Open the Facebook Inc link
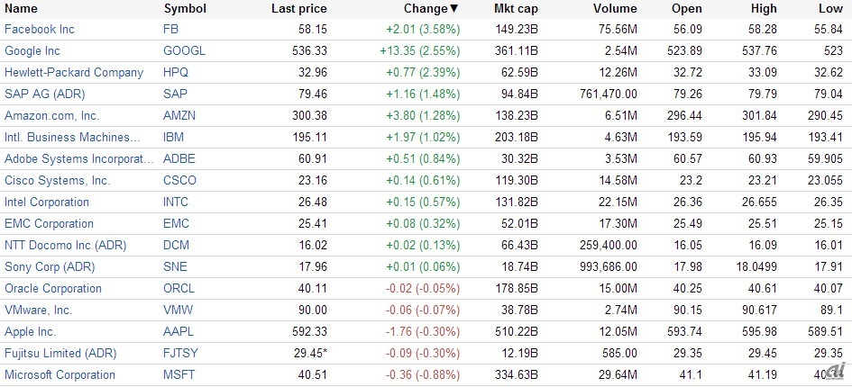The height and width of the screenshot is (387, 852). pos(40,30)
